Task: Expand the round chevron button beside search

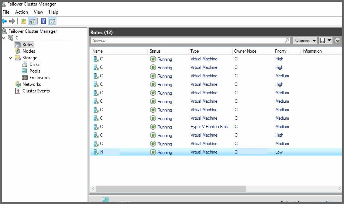Action: pos(338,41)
